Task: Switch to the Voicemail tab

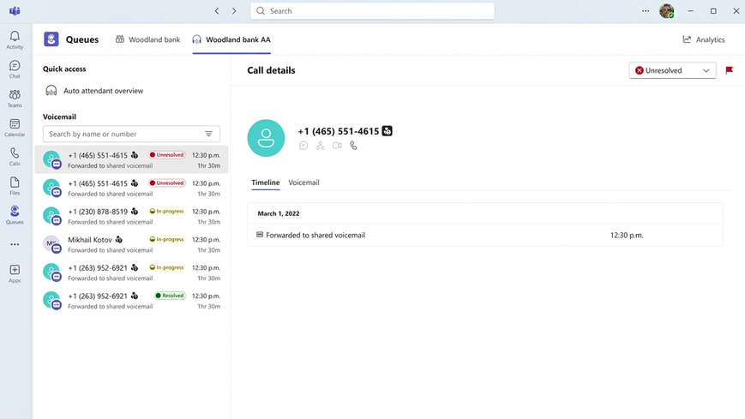Action: 303,183
